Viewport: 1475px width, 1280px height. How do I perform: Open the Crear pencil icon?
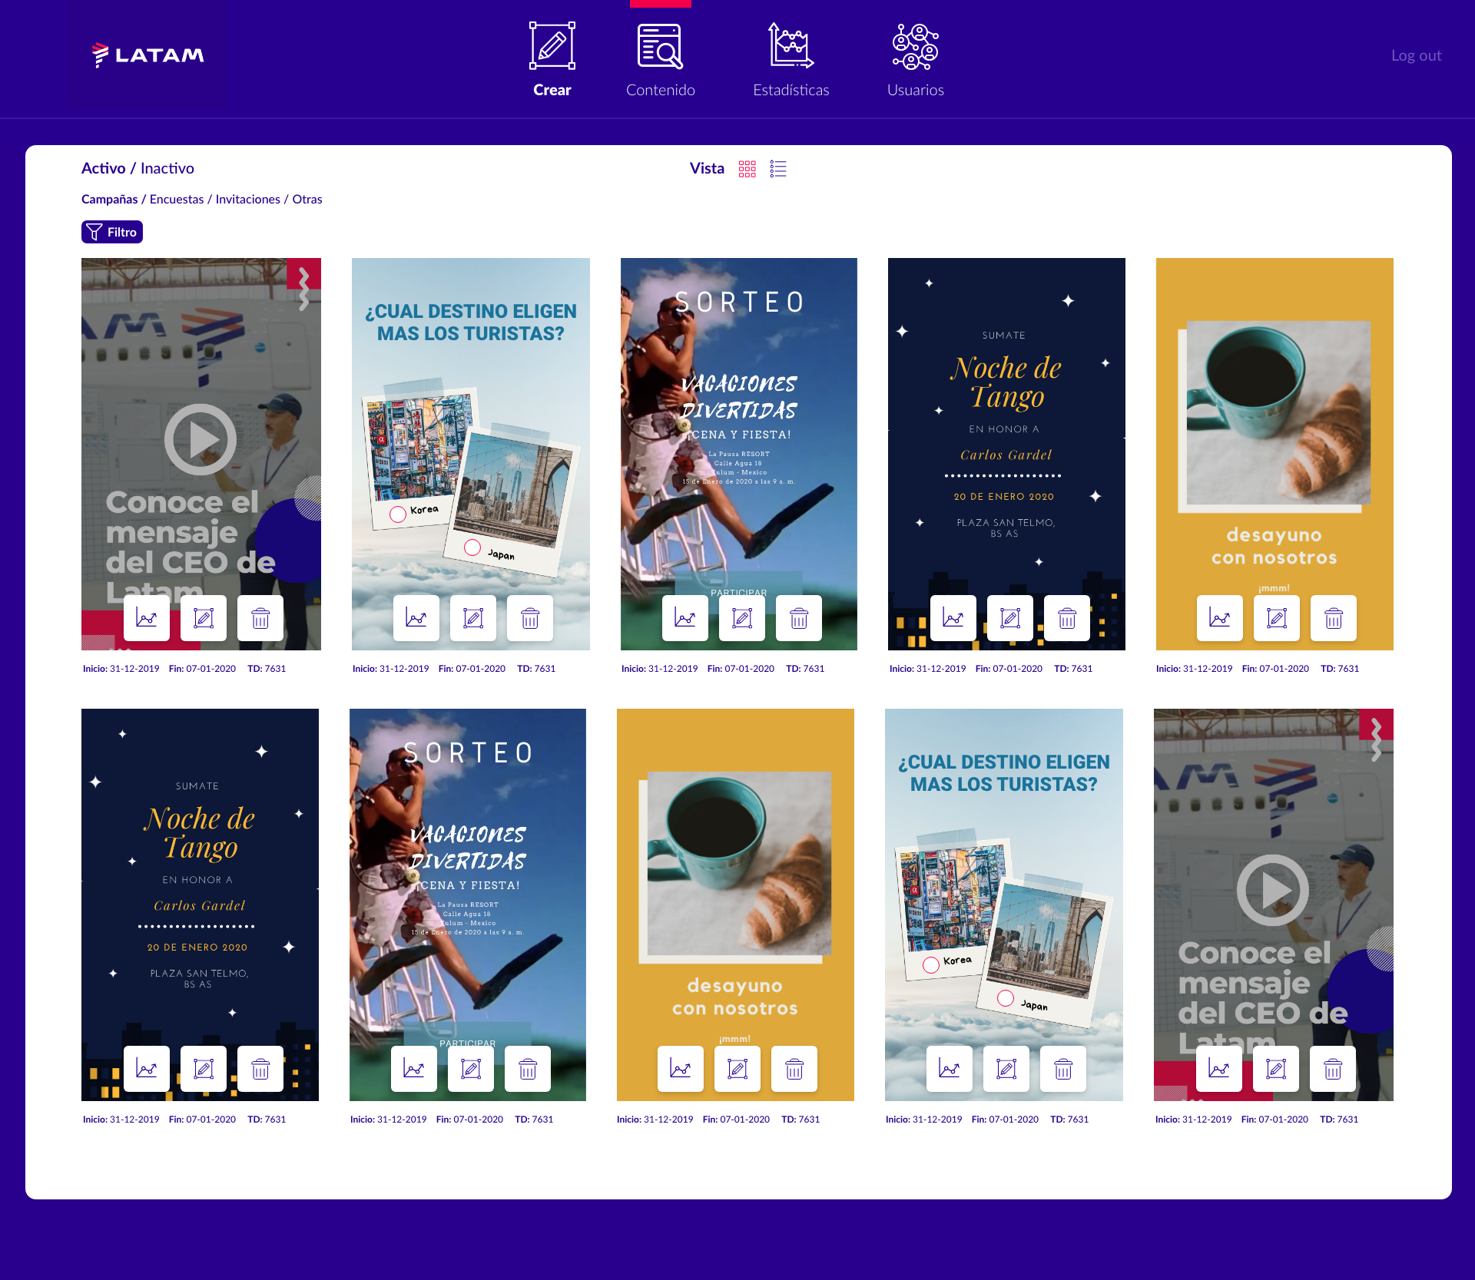(x=552, y=47)
